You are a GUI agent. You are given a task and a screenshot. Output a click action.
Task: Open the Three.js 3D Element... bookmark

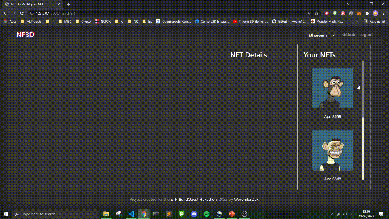251,22
